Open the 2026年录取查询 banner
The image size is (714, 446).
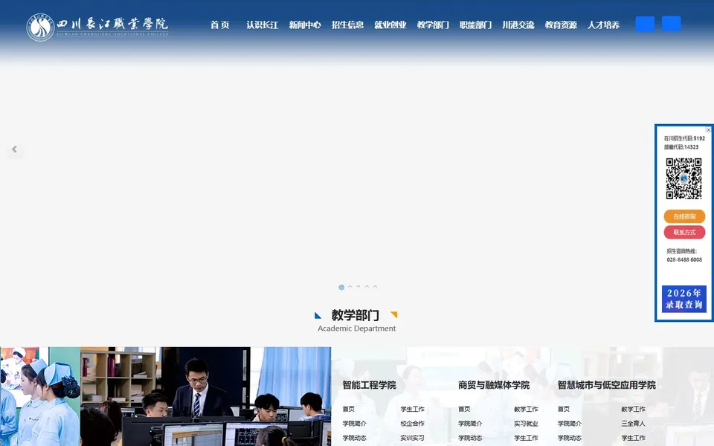pyautogui.click(x=684, y=299)
